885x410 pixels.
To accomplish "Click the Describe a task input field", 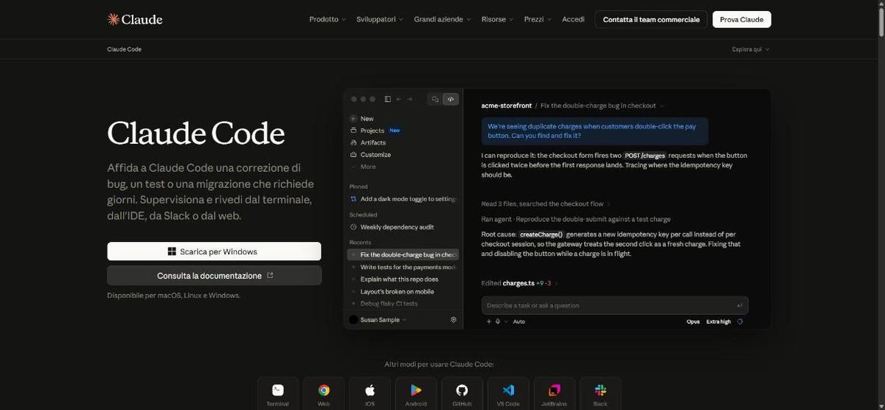I will point(615,305).
